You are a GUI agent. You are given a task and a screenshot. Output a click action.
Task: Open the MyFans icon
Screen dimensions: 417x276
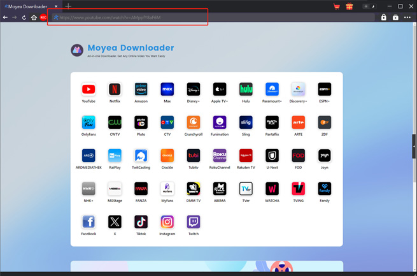167,189
